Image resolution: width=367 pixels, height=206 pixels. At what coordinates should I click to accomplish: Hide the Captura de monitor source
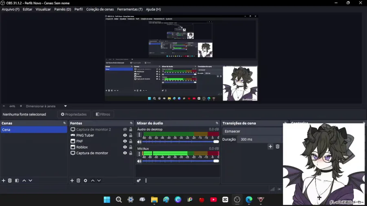pyautogui.click(x=125, y=153)
